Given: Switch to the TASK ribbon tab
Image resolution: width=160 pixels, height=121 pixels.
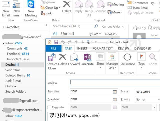Looking at the screenshot, I should coord(68,48).
